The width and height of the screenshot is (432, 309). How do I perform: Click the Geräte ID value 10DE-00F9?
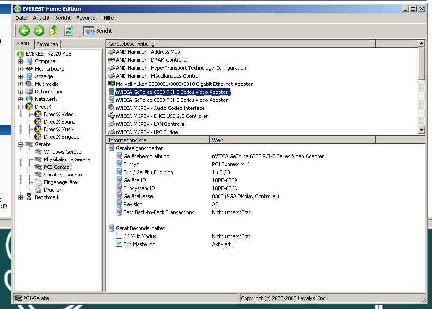pos(225,180)
